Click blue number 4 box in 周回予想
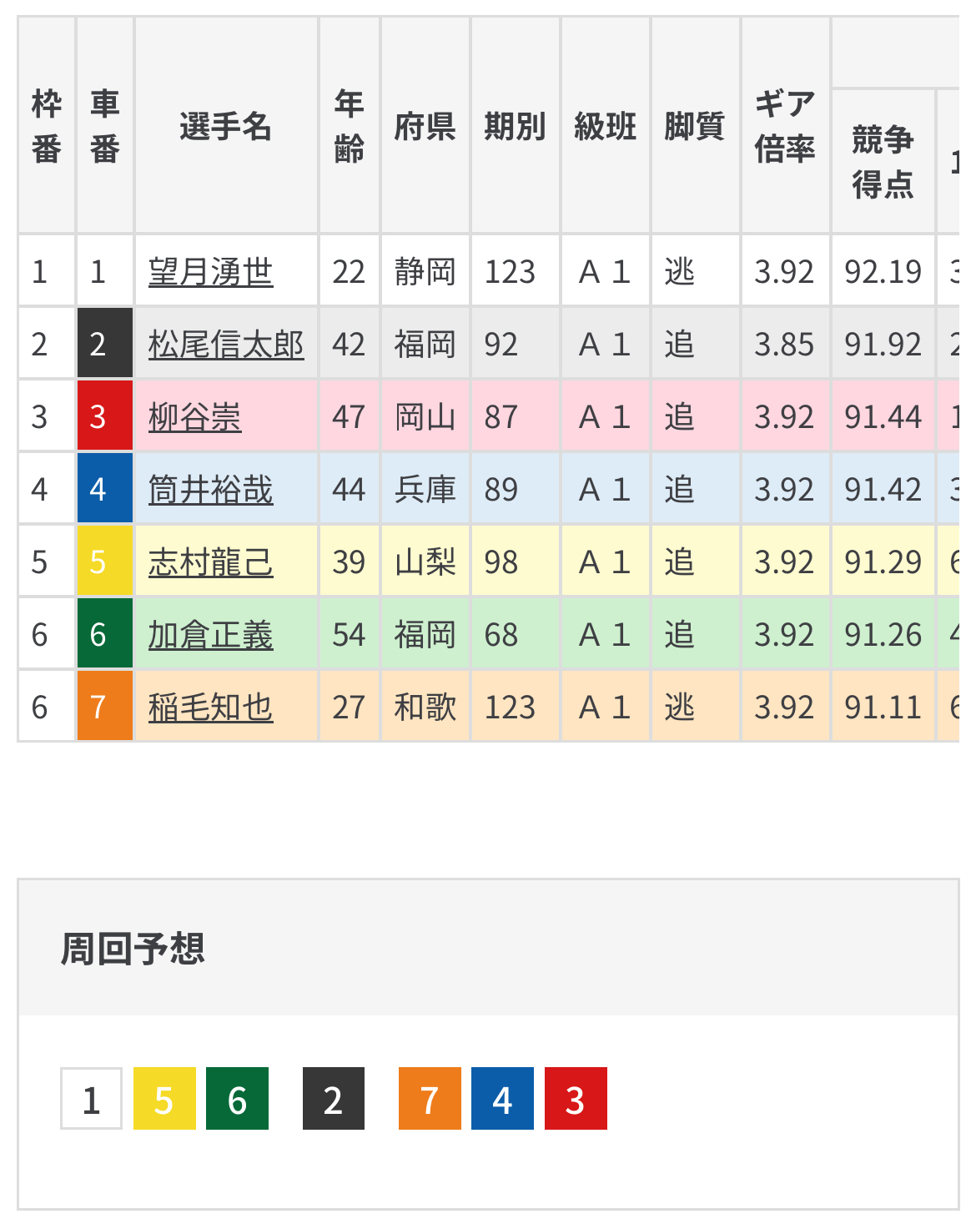The height and width of the screenshot is (1229, 976). point(502,1099)
